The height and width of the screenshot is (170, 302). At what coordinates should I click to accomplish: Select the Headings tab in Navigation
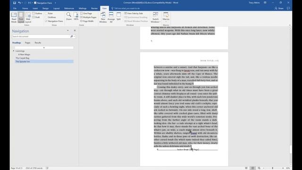17,42
